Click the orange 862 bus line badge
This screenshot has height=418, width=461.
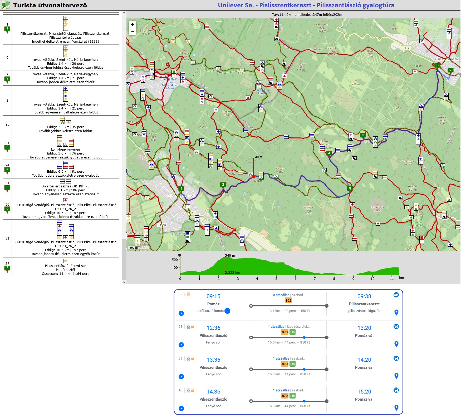point(288,301)
